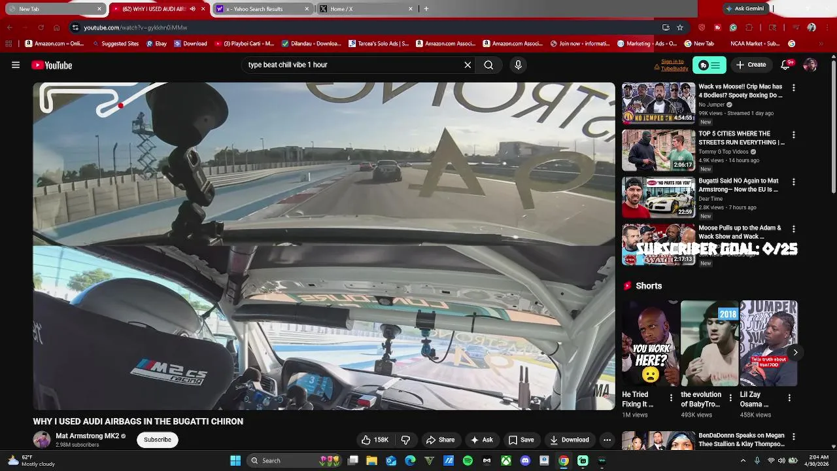The height and width of the screenshot is (471, 837).
Task: Open Mat Armstrong MK2 channel name
Action: point(88,436)
